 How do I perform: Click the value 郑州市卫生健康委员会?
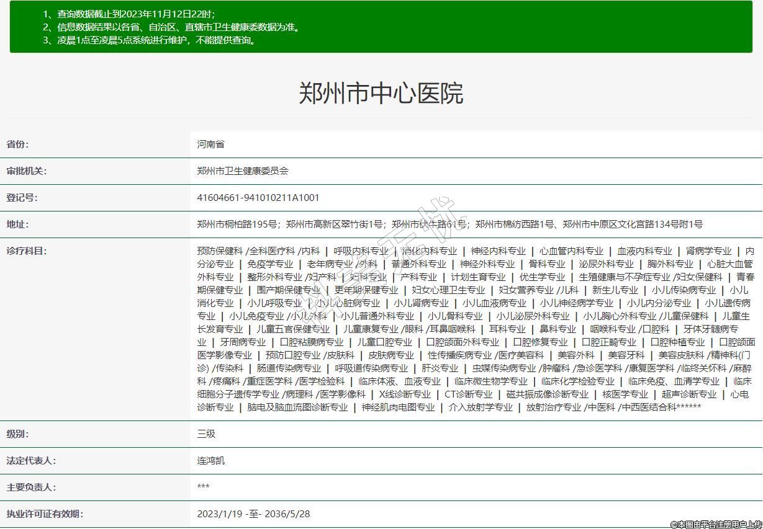(243, 171)
